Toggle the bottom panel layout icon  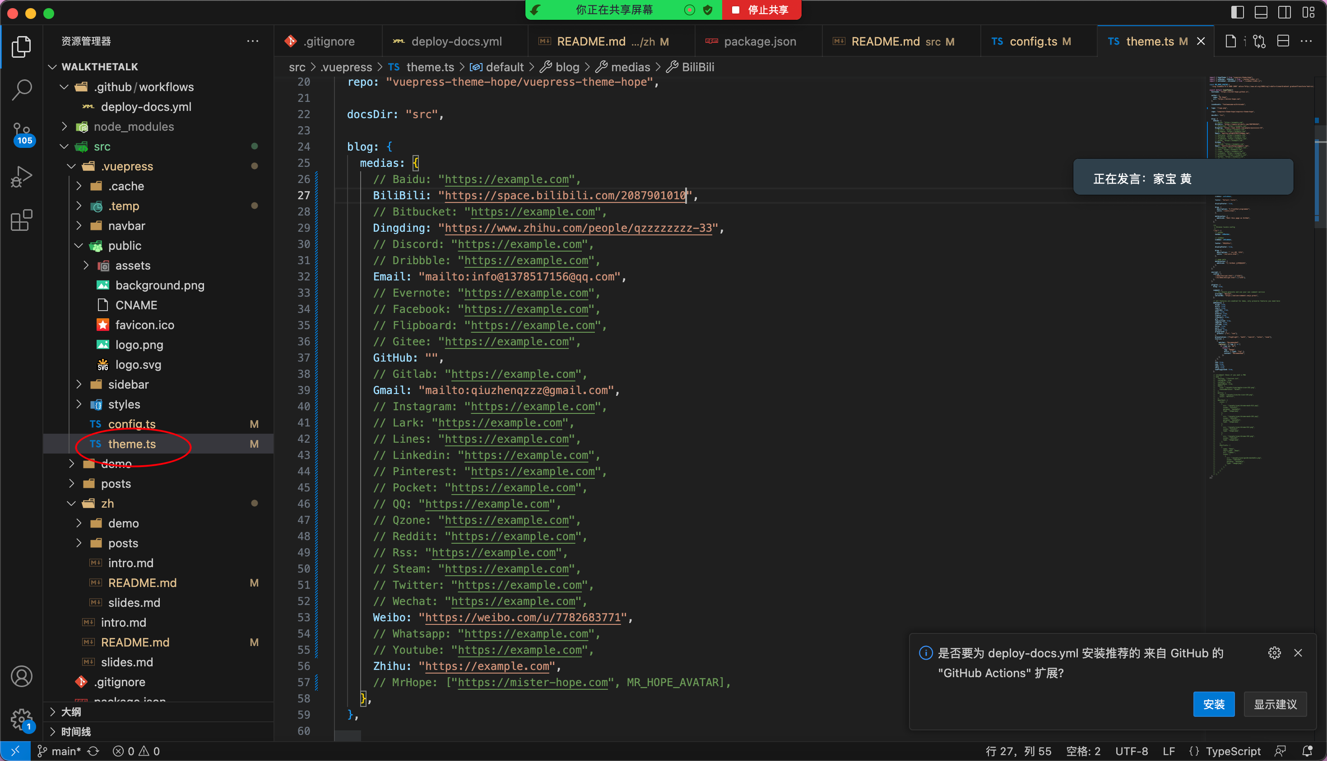1261,12
